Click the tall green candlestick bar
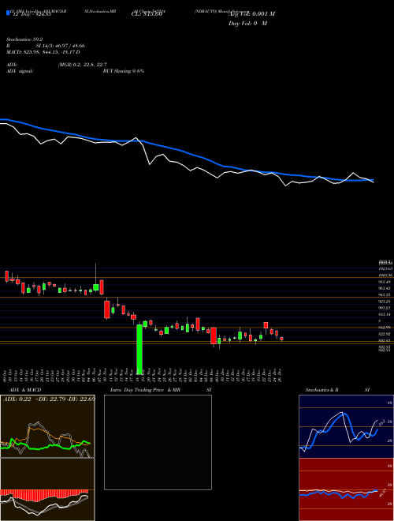Screen dimensions: 394x521 (139, 349)
